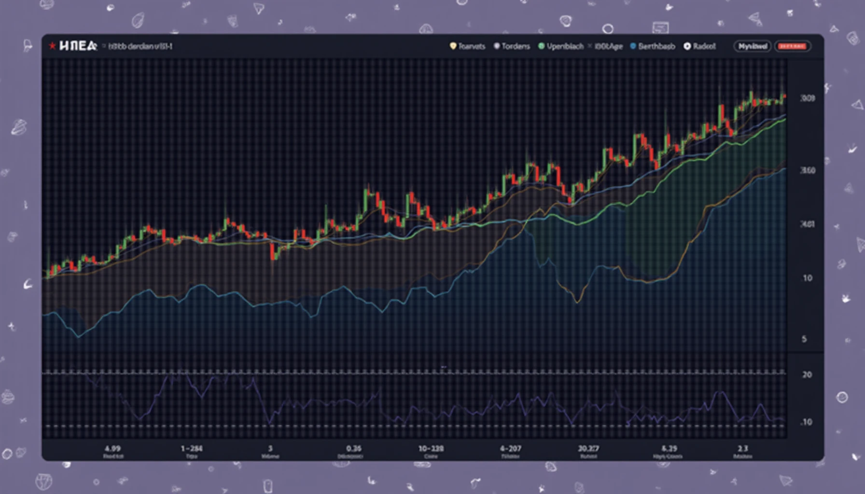865x494 pixels.
Task: Click the .10 oscillator axis label
Action: pos(806,422)
